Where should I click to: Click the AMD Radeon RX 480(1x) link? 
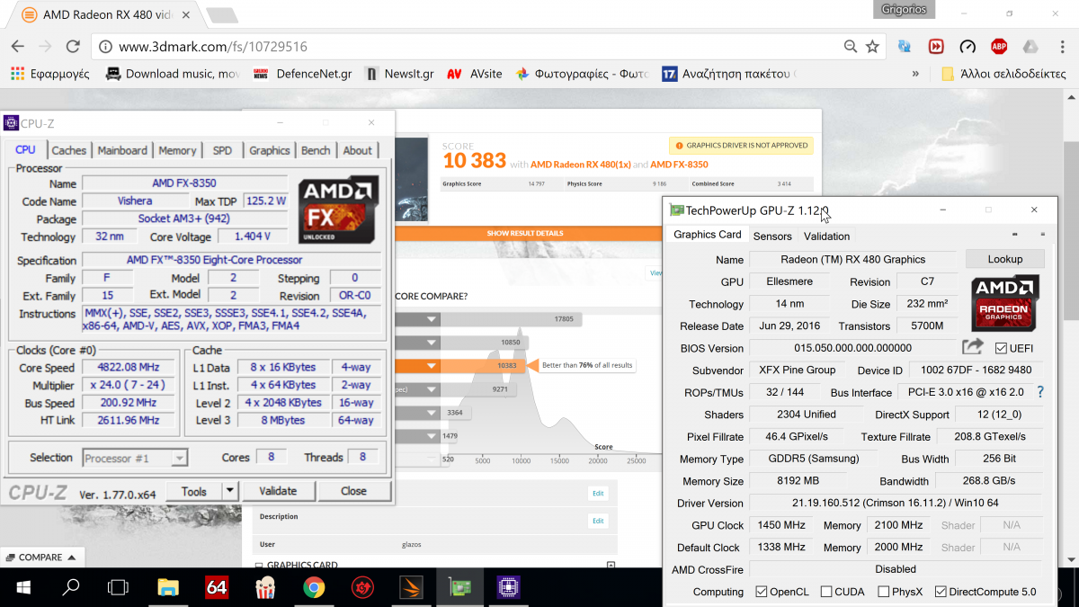click(580, 165)
